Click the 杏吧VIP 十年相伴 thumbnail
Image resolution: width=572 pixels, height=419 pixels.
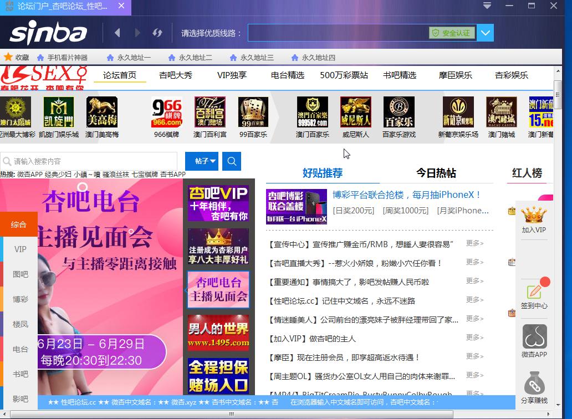[218, 203]
